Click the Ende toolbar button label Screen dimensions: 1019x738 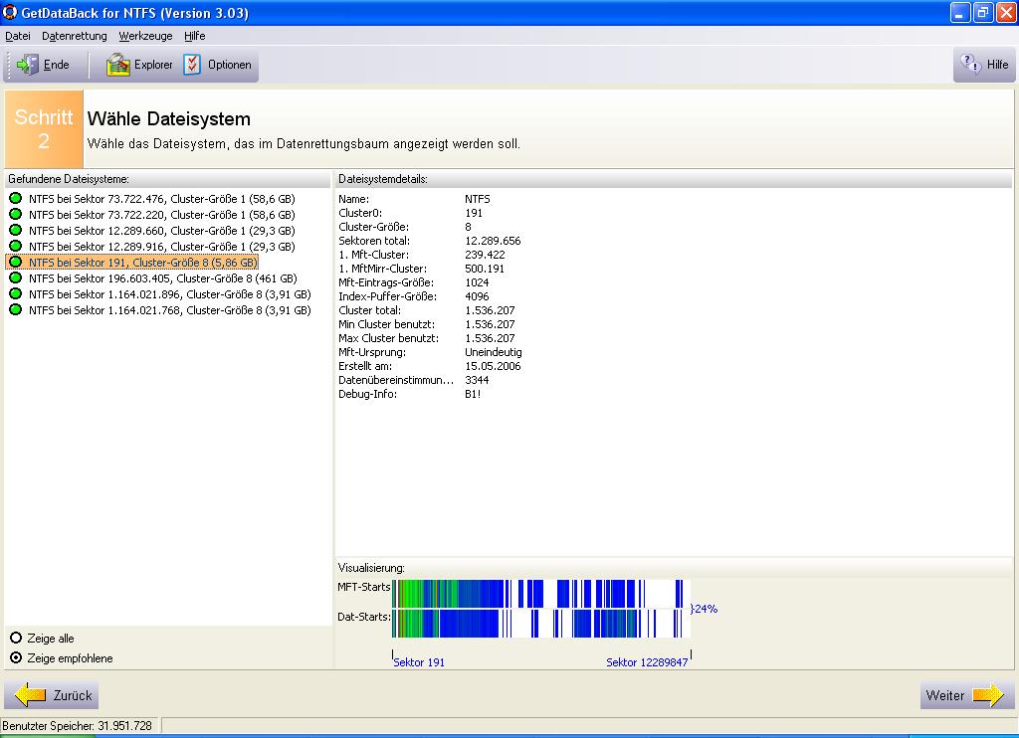[56, 65]
